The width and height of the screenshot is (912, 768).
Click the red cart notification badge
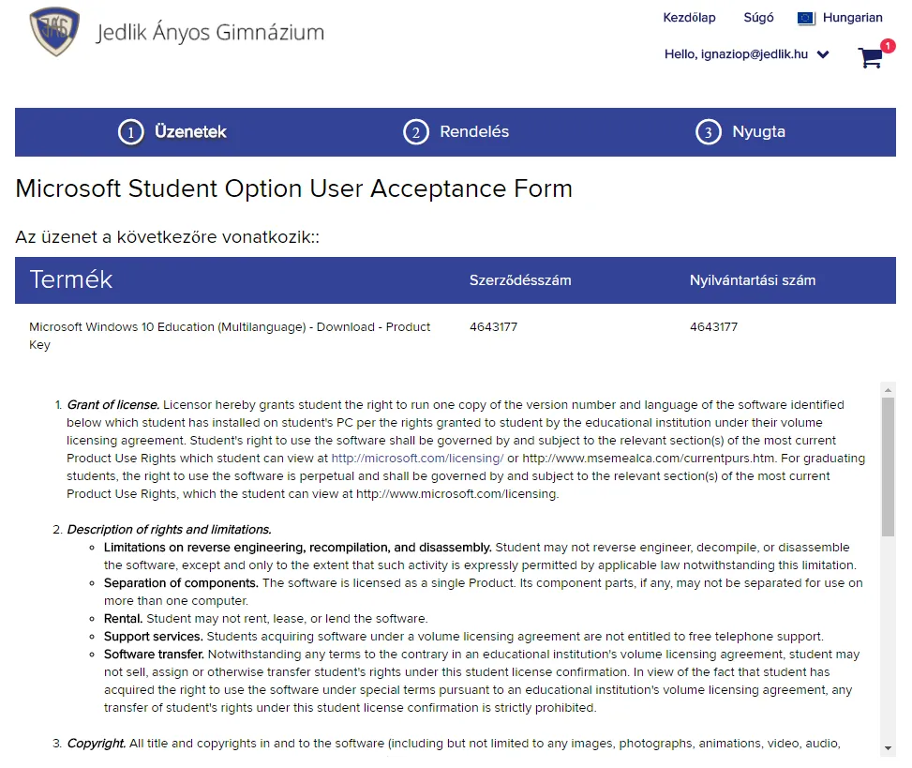point(888,46)
